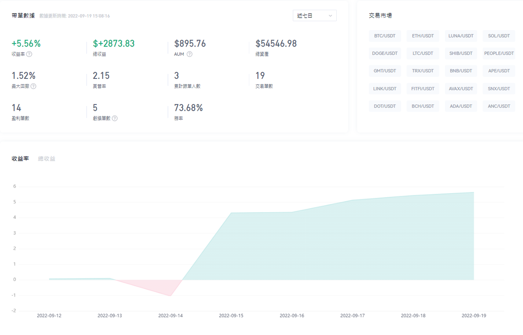Choose the SOL/USDT trading pair
Screen dimensions: 523x335
[x=498, y=36]
